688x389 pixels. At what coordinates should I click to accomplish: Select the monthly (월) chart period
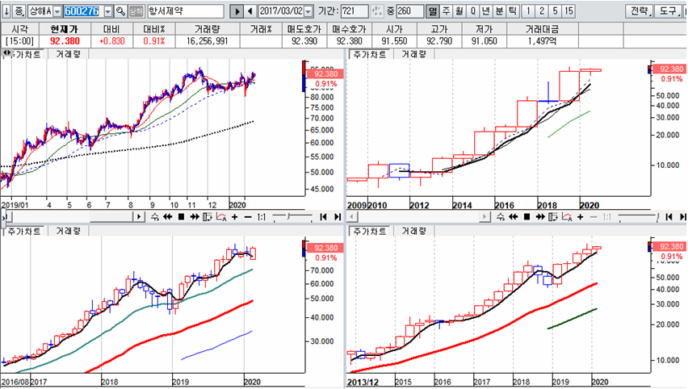459,11
